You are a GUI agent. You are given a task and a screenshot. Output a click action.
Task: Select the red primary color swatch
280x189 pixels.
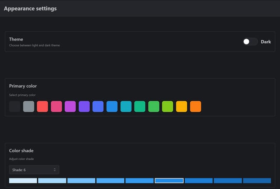42,107
